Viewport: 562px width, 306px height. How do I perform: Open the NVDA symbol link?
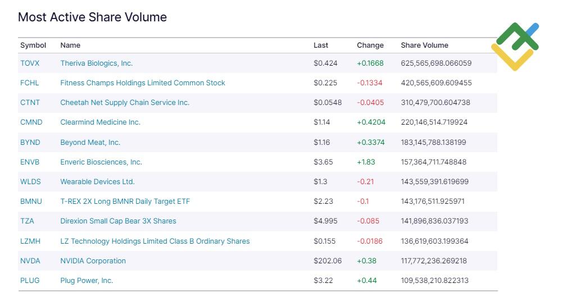point(30,261)
